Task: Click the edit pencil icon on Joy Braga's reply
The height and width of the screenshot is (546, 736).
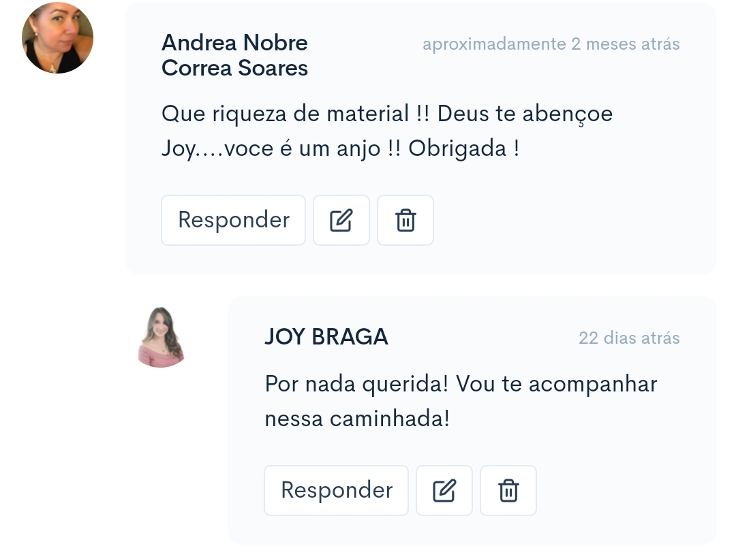Action: click(444, 490)
